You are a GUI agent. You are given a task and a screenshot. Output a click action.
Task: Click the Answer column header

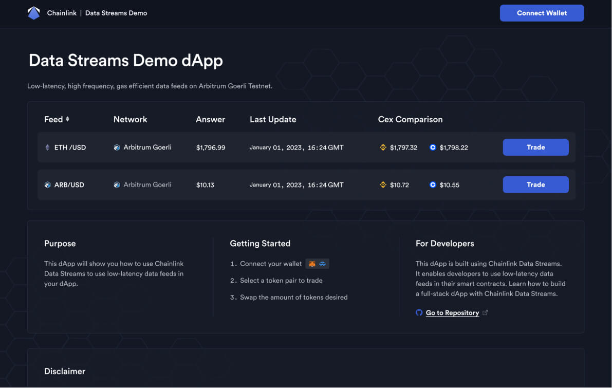[x=210, y=119]
